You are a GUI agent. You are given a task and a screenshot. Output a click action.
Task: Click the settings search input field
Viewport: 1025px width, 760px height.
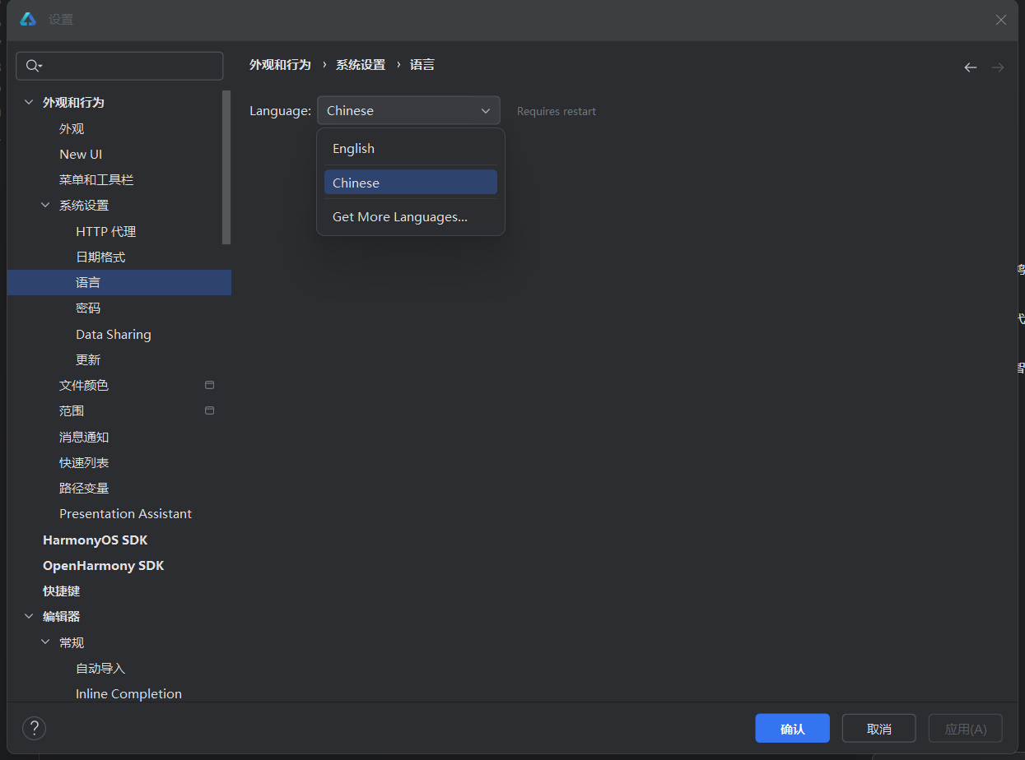tap(132, 66)
